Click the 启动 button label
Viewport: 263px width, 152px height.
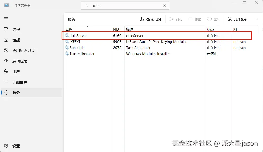click(x=179, y=19)
